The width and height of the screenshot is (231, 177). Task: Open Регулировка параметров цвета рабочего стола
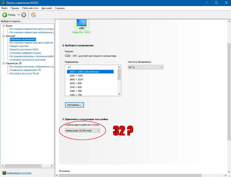click(31, 43)
